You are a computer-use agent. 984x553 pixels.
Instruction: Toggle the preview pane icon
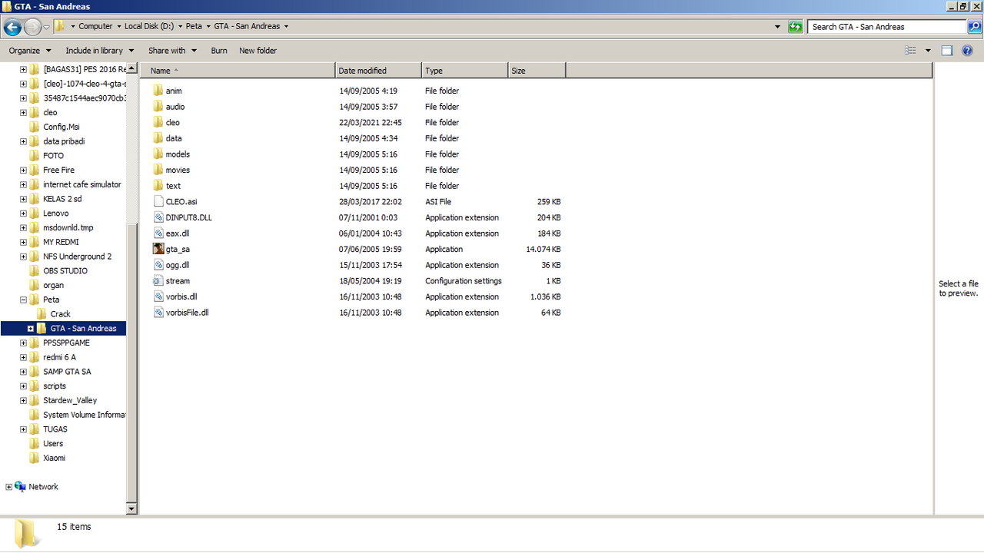pos(947,51)
